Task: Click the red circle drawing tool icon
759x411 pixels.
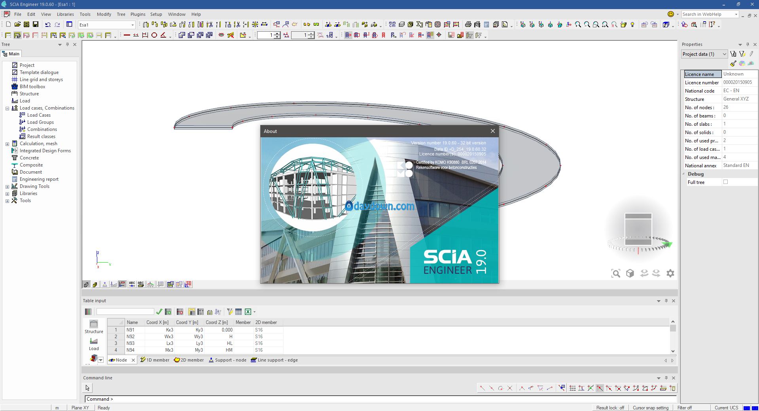Action: pyautogui.click(x=154, y=35)
